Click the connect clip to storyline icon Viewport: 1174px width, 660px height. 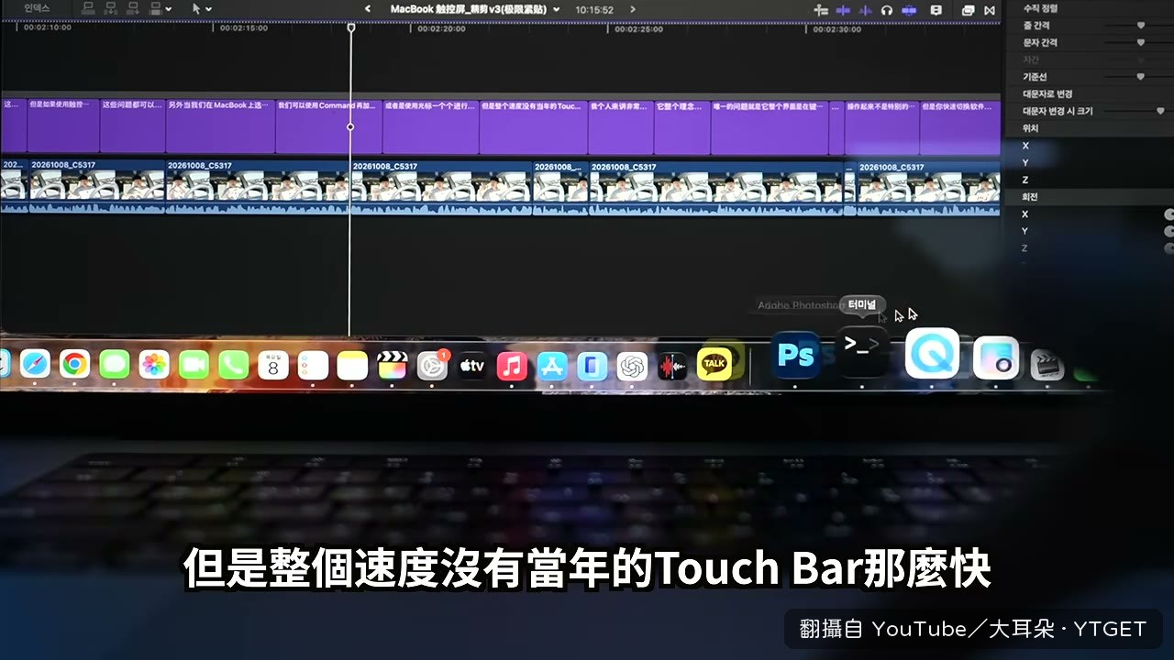tap(89, 9)
